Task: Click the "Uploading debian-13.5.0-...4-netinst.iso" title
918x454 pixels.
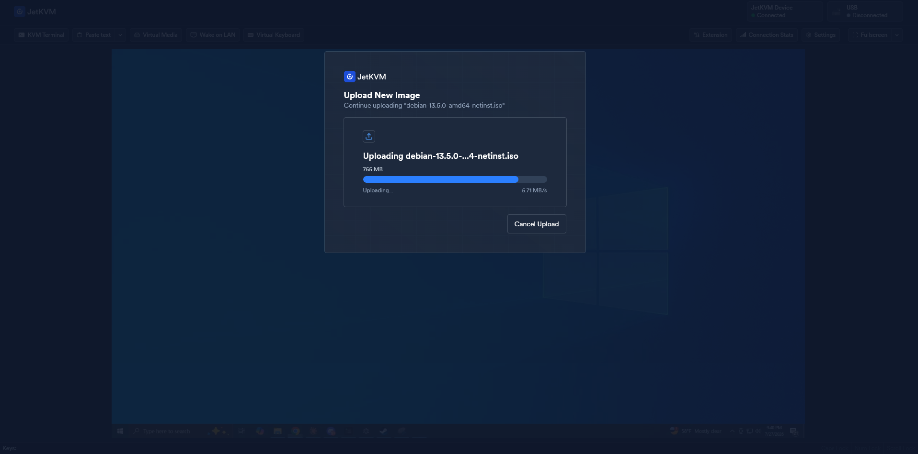Action: tap(441, 156)
